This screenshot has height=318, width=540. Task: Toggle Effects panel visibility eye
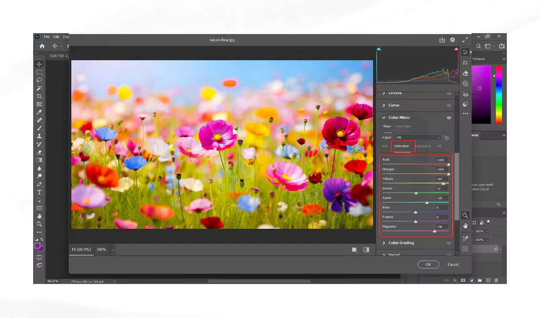449,93
